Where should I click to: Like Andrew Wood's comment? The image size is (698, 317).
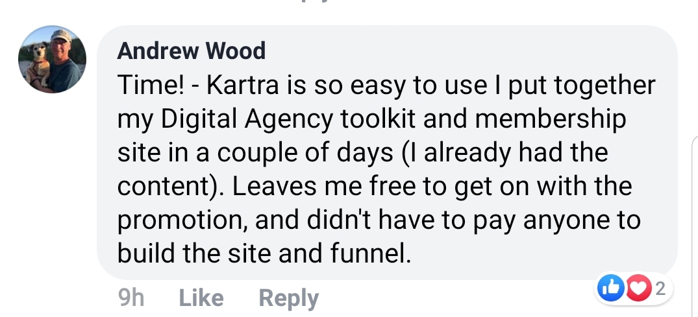[x=201, y=298]
